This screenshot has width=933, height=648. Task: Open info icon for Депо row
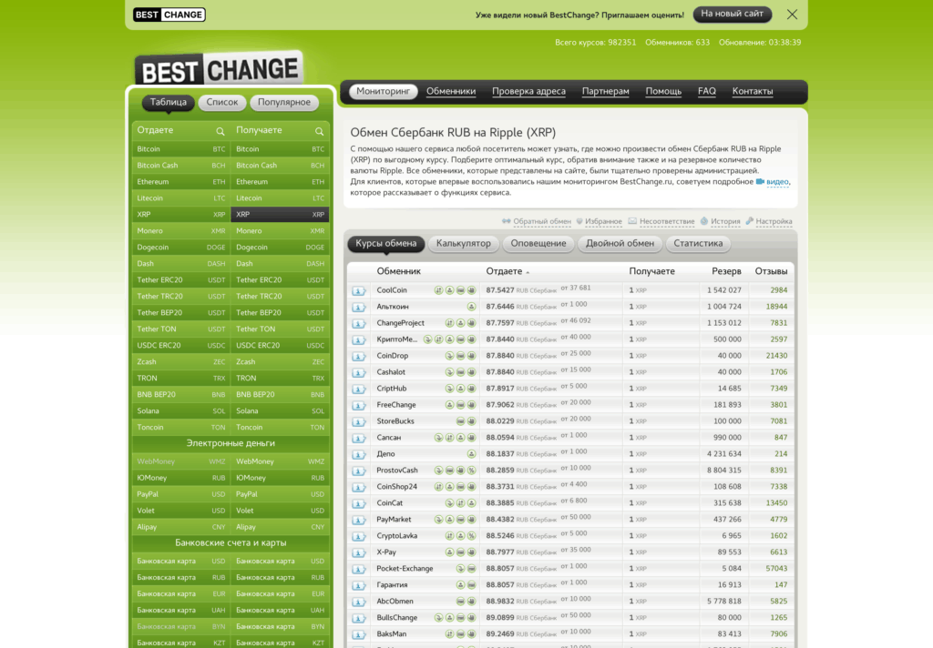(359, 454)
